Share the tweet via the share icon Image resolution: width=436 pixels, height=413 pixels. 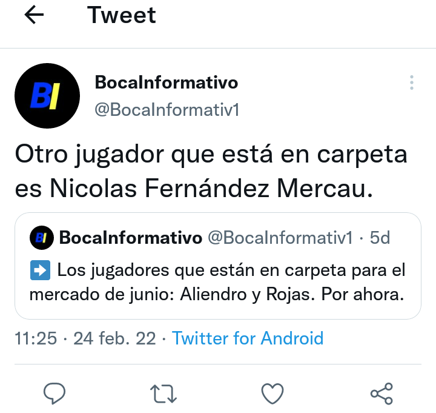[381, 394]
